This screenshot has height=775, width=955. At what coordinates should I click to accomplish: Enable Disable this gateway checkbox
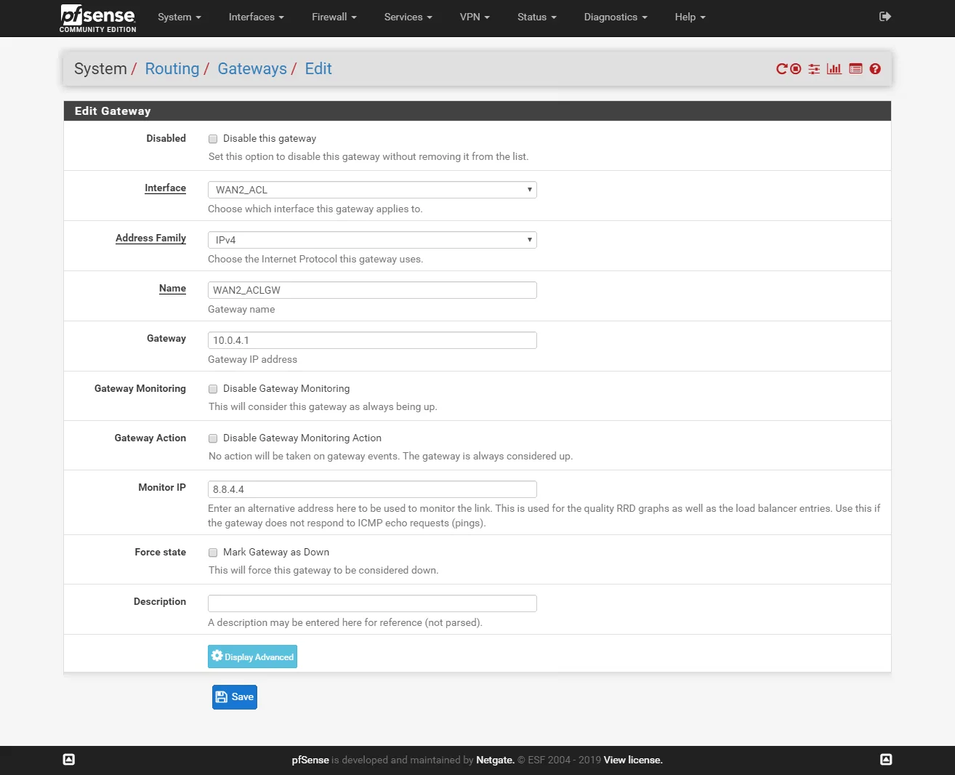click(x=213, y=138)
